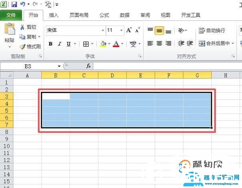Open font color dropdown arrow

click(122, 44)
